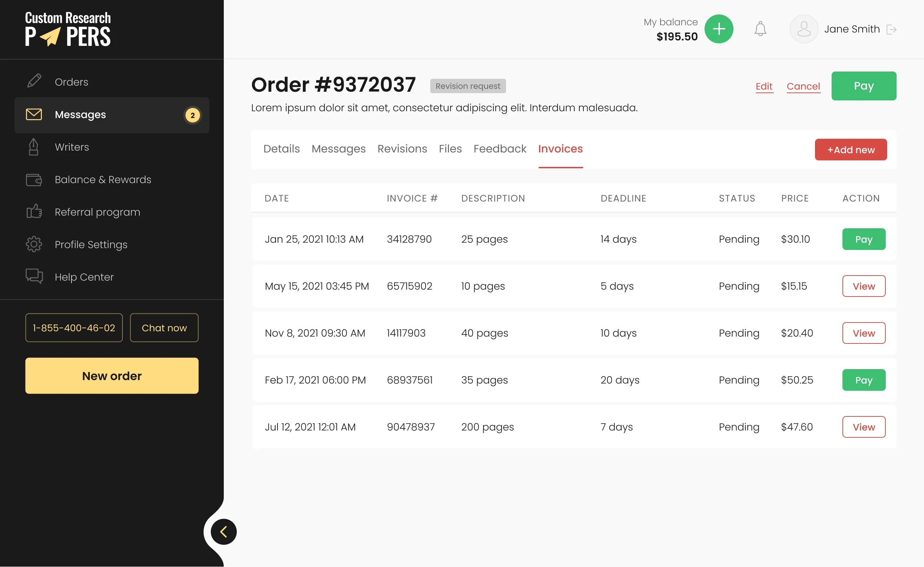Open the Files tab
This screenshot has height=567, width=924.
click(x=450, y=149)
